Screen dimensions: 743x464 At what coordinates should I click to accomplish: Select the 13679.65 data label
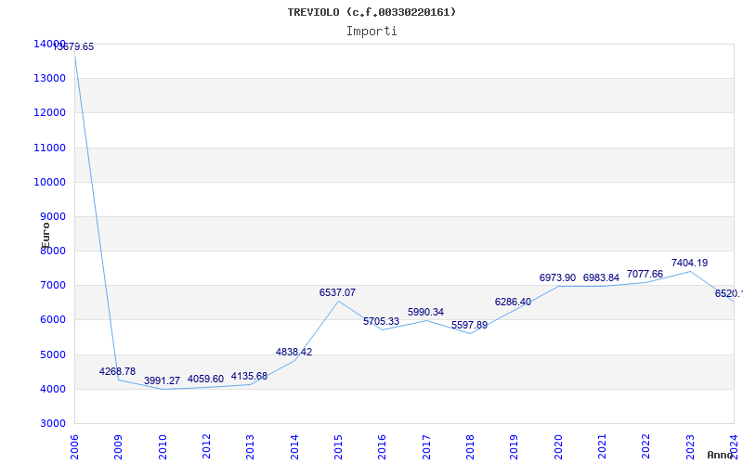pos(73,47)
